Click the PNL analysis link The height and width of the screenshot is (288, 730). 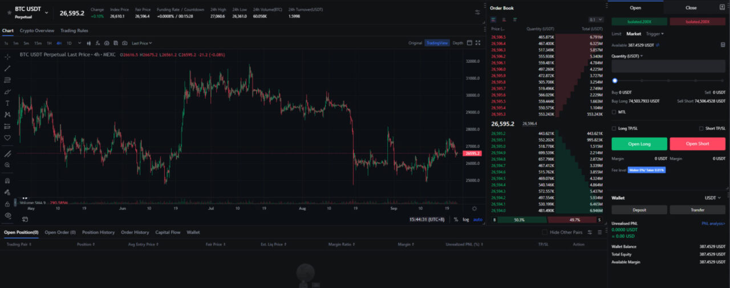tap(713, 224)
